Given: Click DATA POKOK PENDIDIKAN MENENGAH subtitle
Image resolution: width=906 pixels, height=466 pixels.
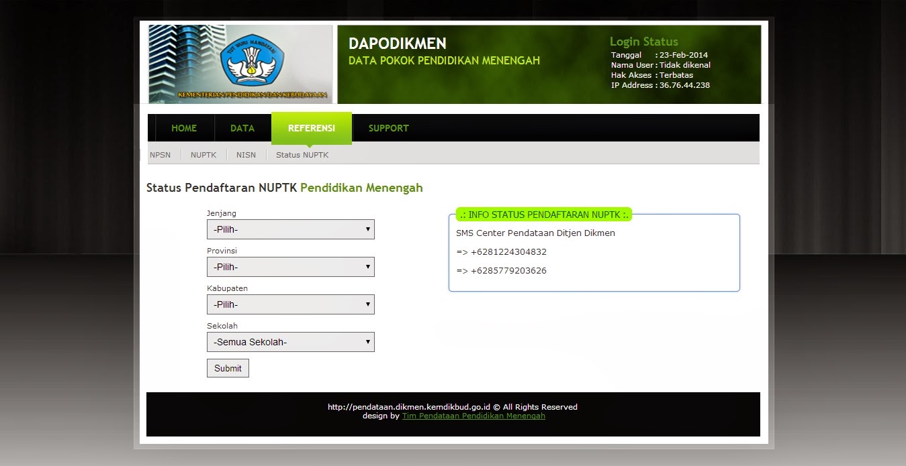Looking at the screenshot, I should (x=444, y=60).
